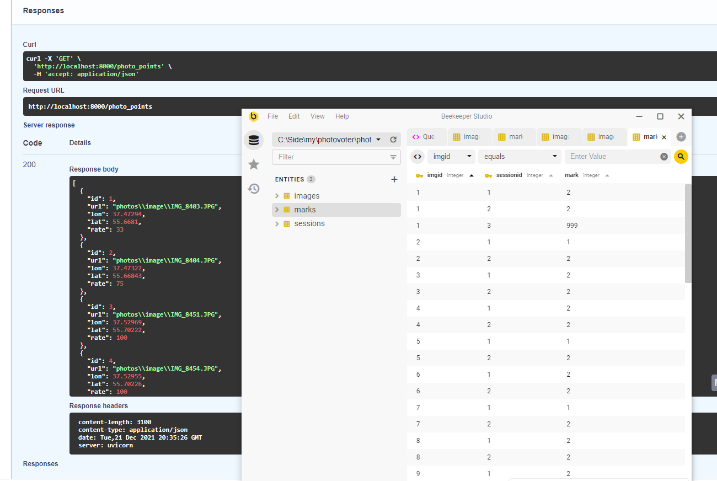The height and width of the screenshot is (481, 717).
Task: Open the imgid column filter dropdown
Action: pyautogui.click(x=451, y=157)
